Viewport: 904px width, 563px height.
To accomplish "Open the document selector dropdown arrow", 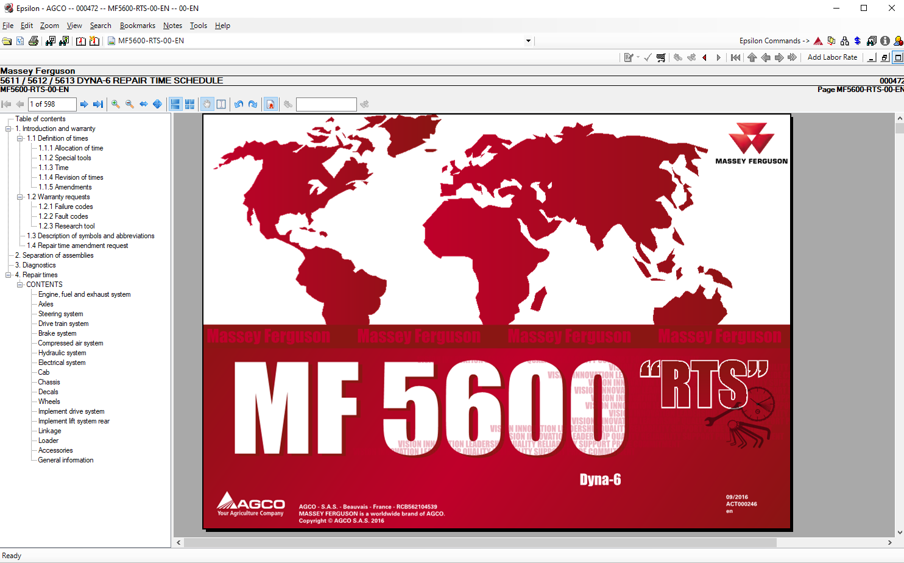I will click(528, 41).
